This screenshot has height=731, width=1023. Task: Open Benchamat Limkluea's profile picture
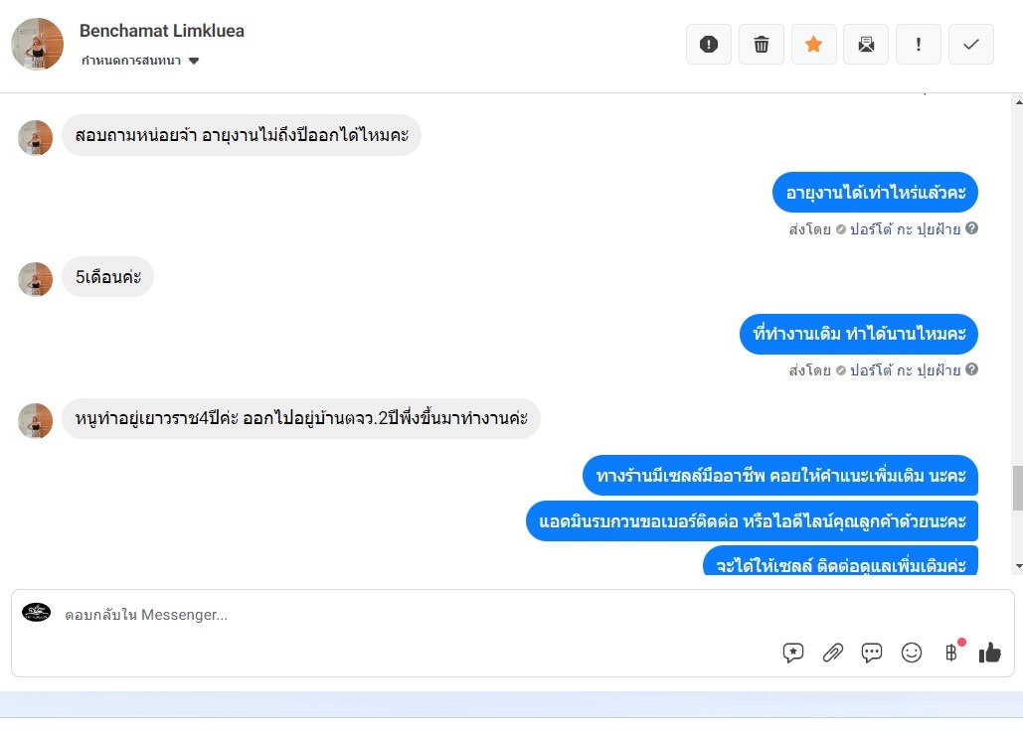37,44
